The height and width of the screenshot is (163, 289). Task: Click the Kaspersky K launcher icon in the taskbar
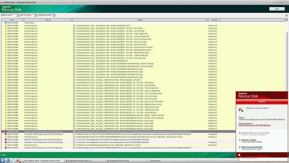(19, 160)
